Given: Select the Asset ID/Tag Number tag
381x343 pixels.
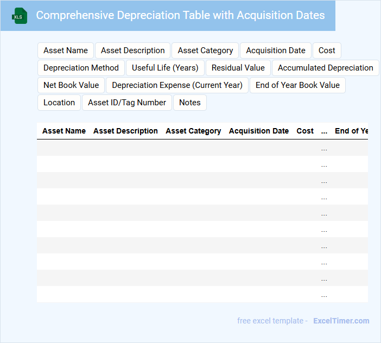Looking at the screenshot, I should (x=127, y=103).
